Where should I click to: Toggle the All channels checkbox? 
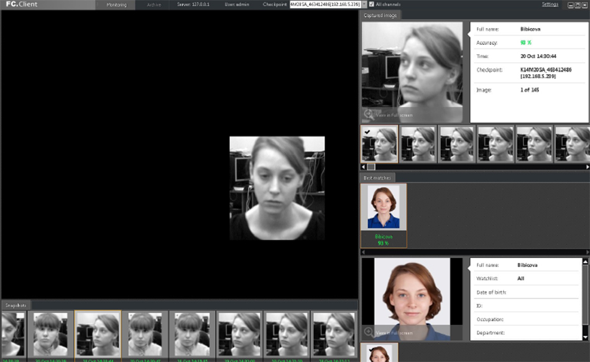[x=371, y=4]
